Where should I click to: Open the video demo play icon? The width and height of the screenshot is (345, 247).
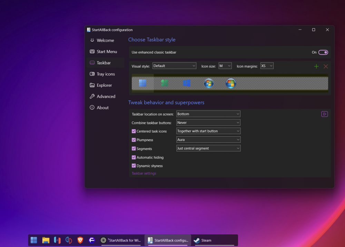point(324,114)
